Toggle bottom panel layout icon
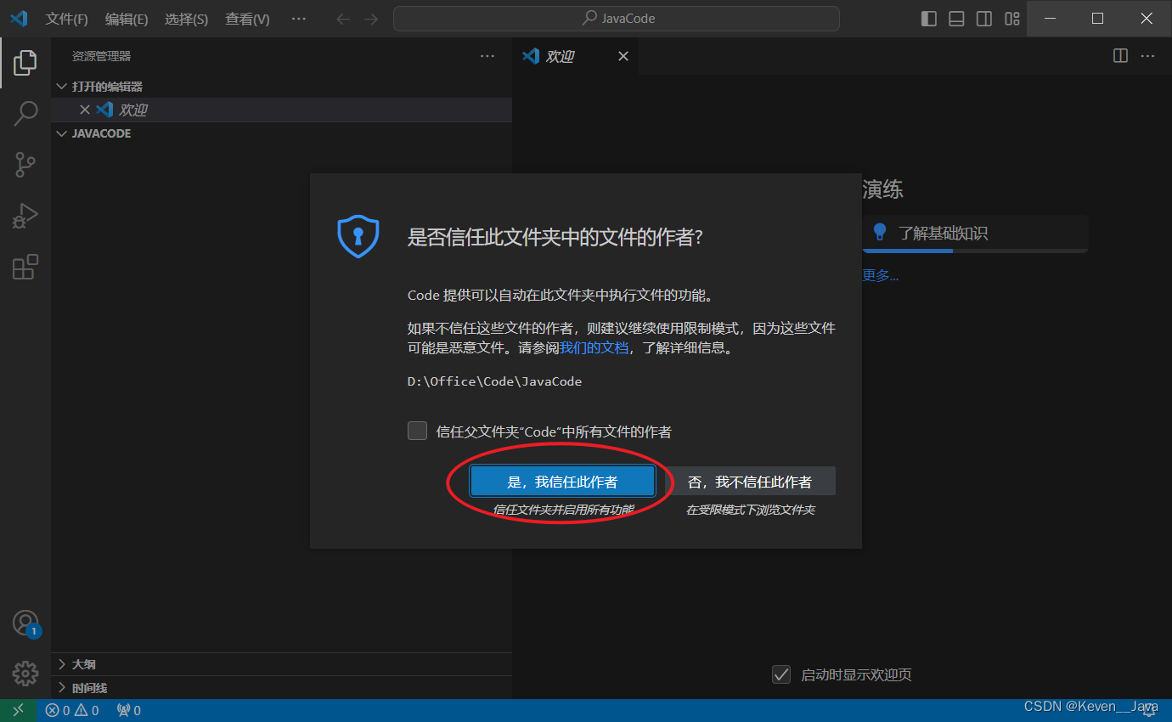1172x722 pixels. point(956,19)
